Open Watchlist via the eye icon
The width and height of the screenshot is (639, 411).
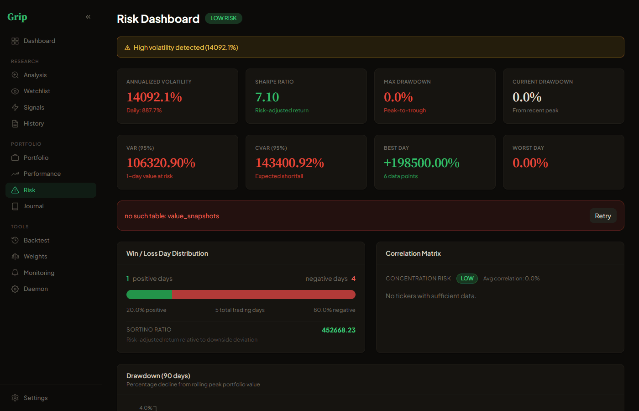[x=15, y=91]
